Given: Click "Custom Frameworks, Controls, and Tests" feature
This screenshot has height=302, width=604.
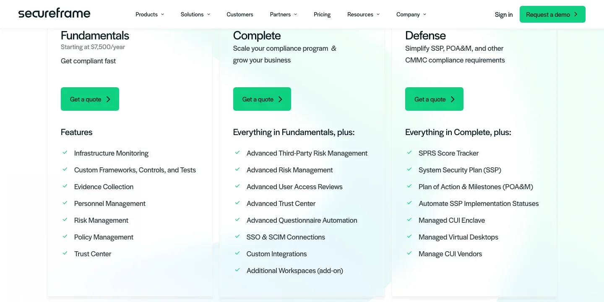Looking at the screenshot, I should click(x=135, y=170).
